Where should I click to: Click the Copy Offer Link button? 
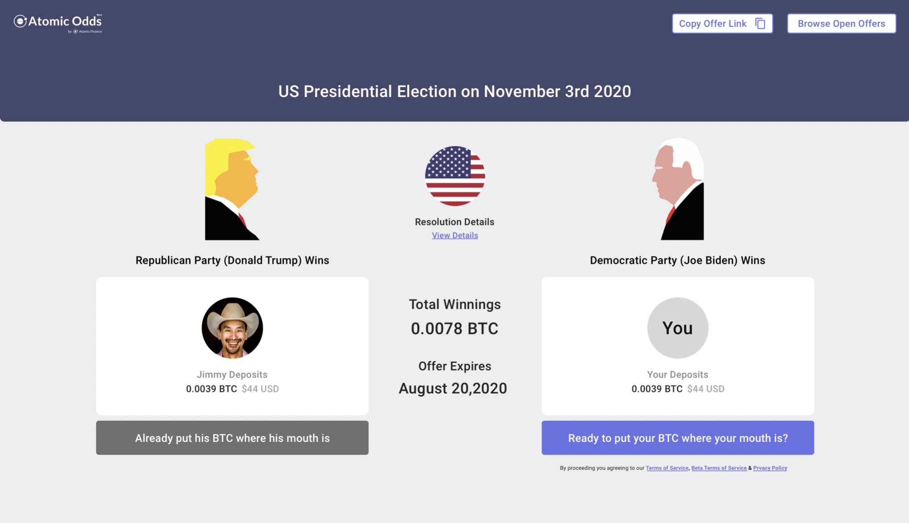point(722,24)
